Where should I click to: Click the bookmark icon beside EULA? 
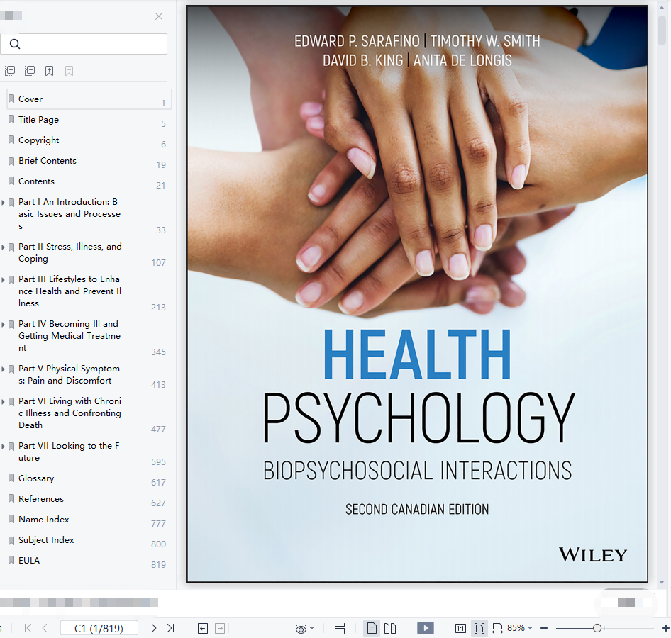tap(11, 561)
